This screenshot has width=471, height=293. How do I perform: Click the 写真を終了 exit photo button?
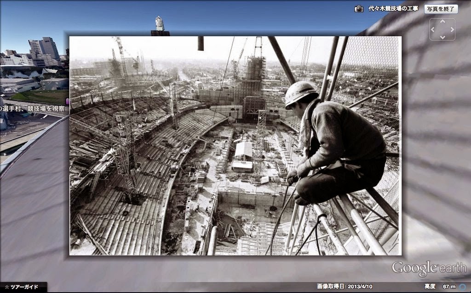pyautogui.click(x=441, y=9)
